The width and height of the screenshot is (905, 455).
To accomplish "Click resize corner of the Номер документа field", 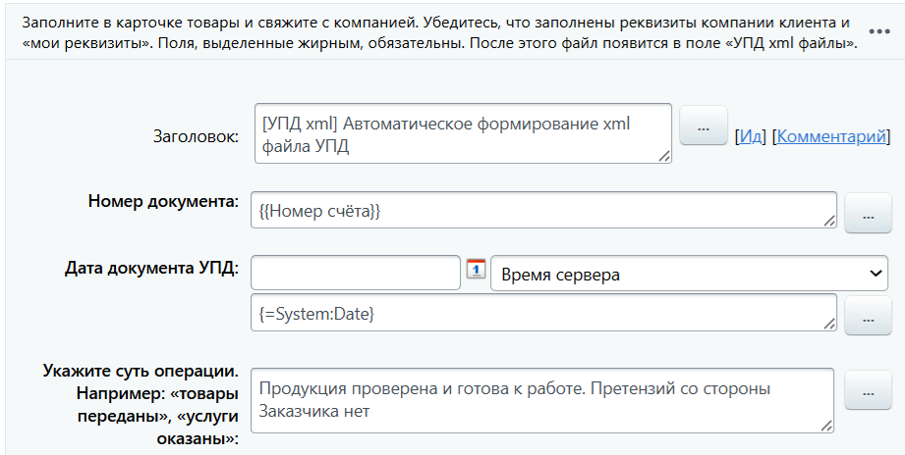I will 830,222.
